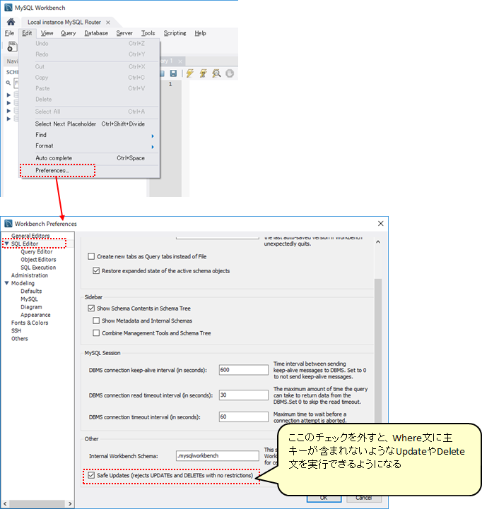Image resolution: width=482 pixels, height=509 pixels.
Task: Open the Server menu
Action: click(124, 33)
